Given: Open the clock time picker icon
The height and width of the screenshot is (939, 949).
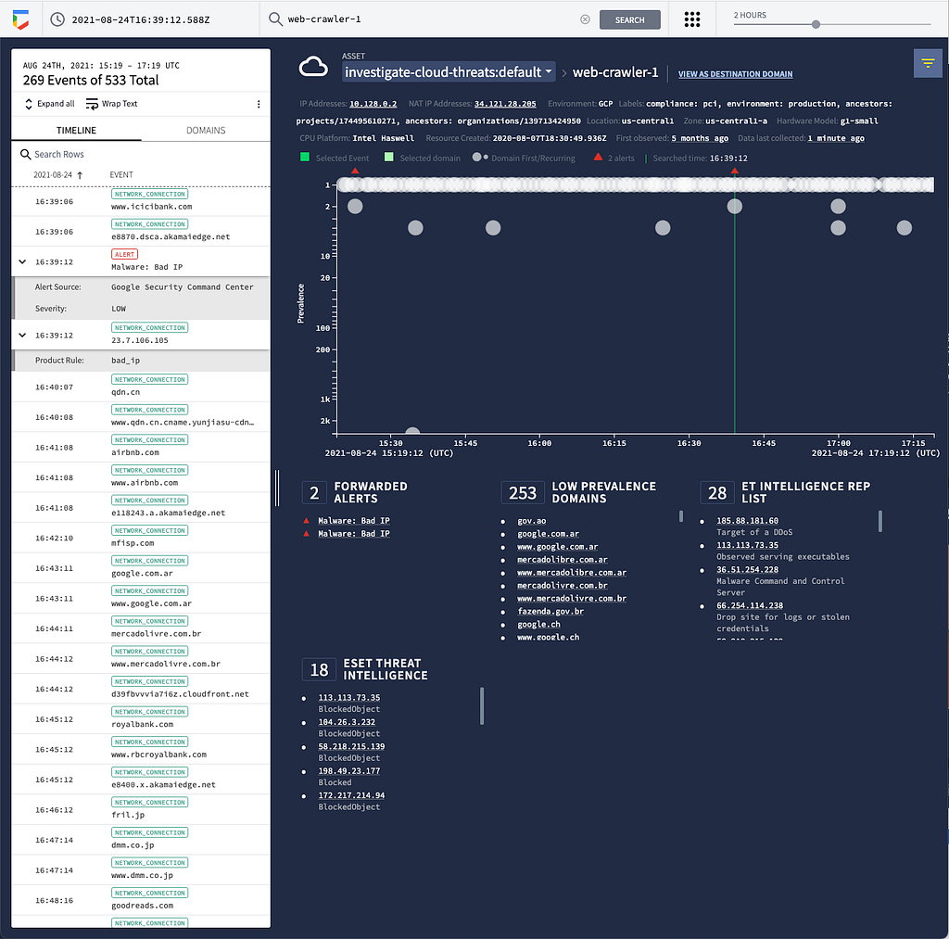Looking at the screenshot, I should click(57, 19).
